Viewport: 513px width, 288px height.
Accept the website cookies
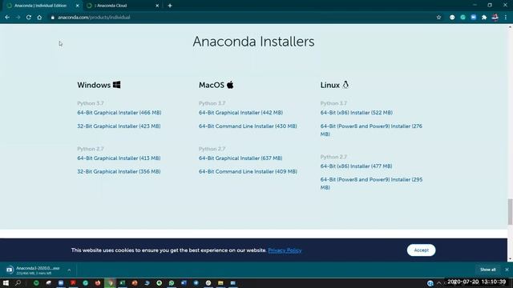pos(421,250)
